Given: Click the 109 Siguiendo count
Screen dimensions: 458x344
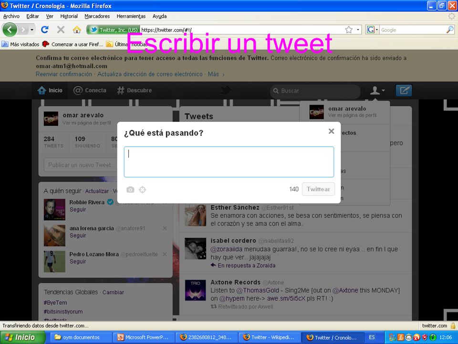Looking at the screenshot, I should point(87,142).
